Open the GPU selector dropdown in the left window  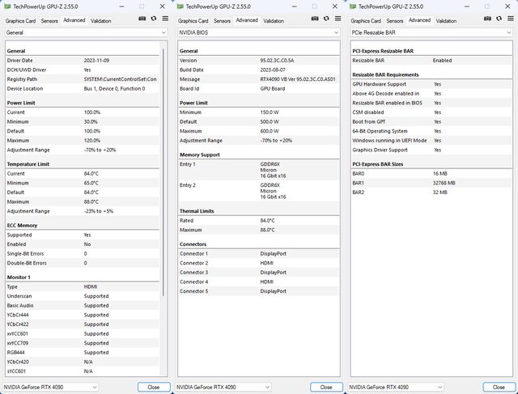pyautogui.click(x=65, y=387)
